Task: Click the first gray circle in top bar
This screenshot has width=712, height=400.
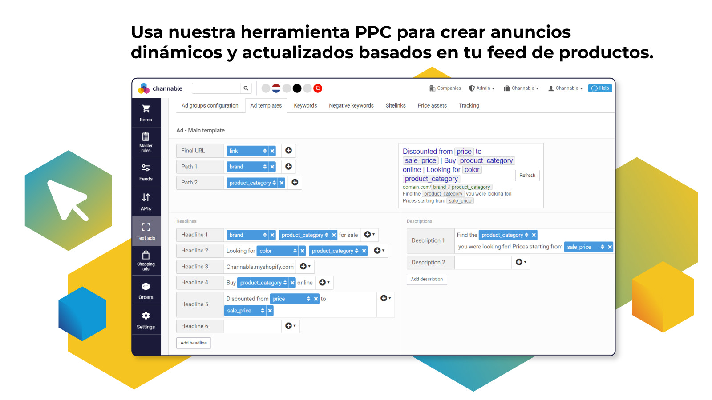Action: coord(266,88)
